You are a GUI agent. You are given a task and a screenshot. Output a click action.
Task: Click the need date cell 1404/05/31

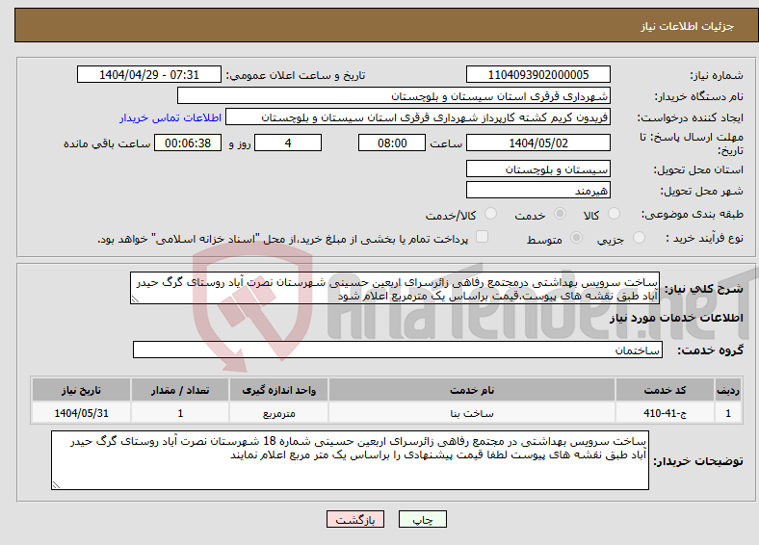pyautogui.click(x=81, y=413)
